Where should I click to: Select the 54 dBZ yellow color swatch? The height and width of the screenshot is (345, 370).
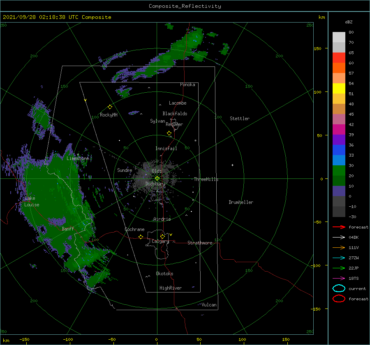click(339, 88)
